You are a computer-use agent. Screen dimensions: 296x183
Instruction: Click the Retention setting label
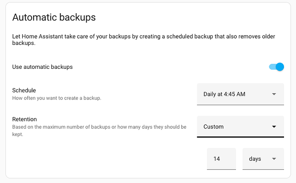point(24,119)
